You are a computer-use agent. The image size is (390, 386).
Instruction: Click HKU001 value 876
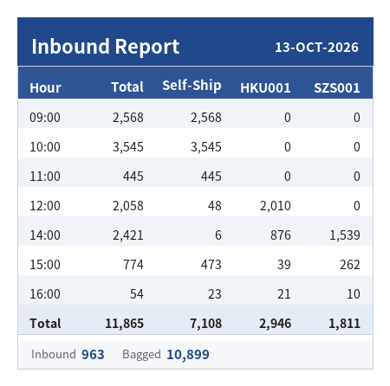point(281,235)
